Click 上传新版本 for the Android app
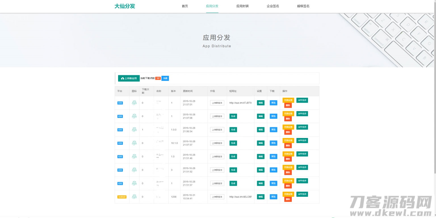The width and height of the screenshot is (436, 218). [x=217, y=197]
